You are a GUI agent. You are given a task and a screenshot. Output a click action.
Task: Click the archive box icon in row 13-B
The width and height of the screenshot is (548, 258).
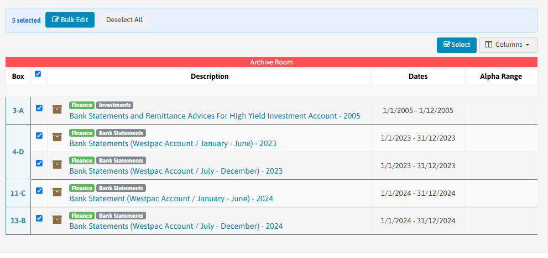pyautogui.click(x=57, y=219)
